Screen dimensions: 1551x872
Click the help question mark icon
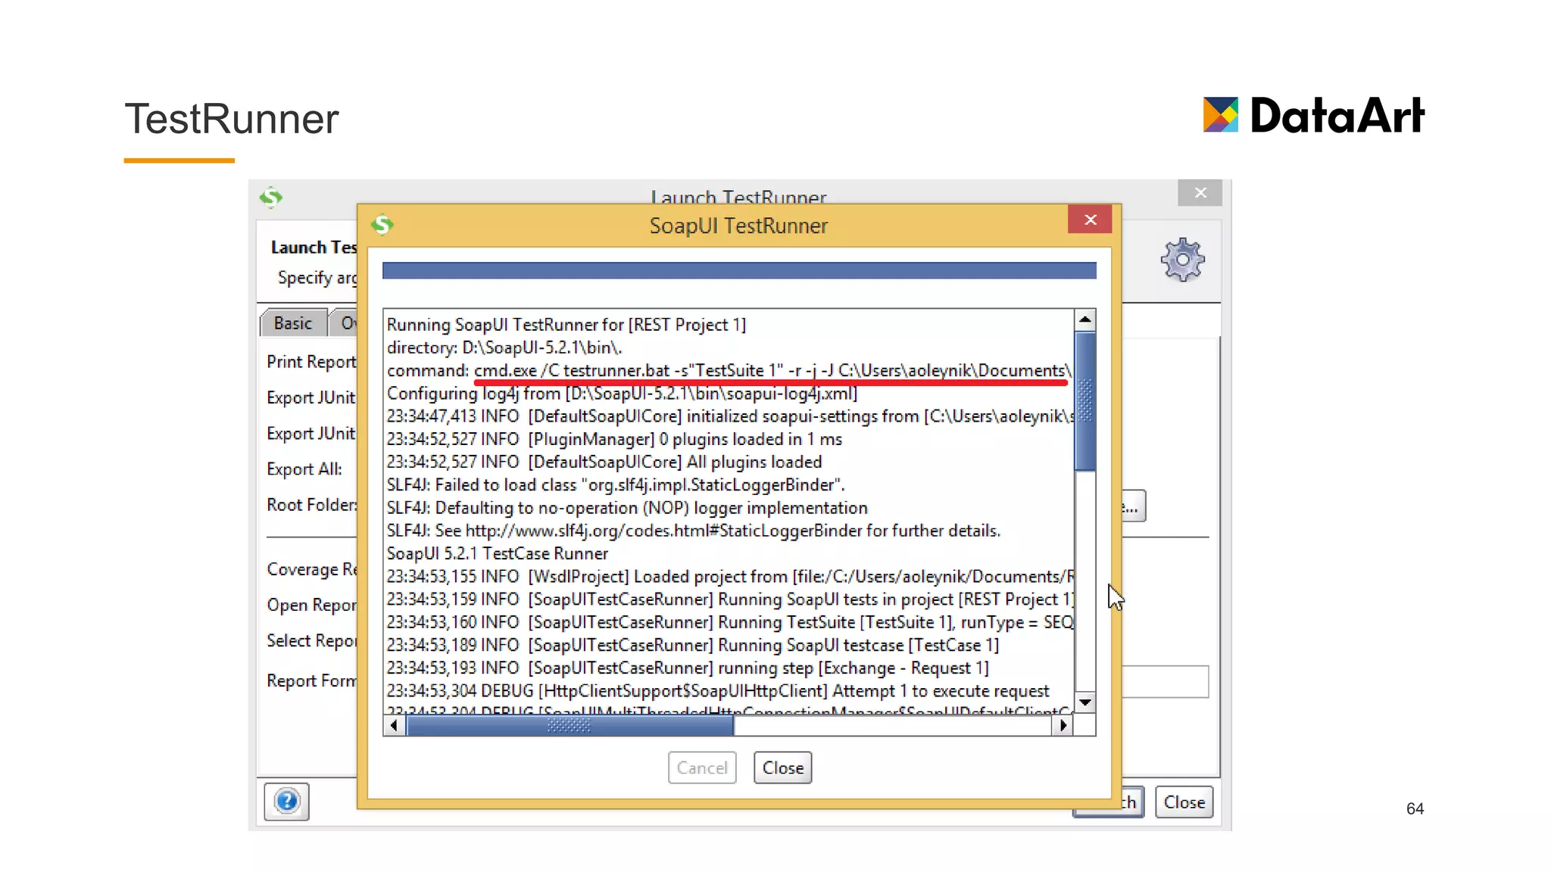tap(286, 801)
